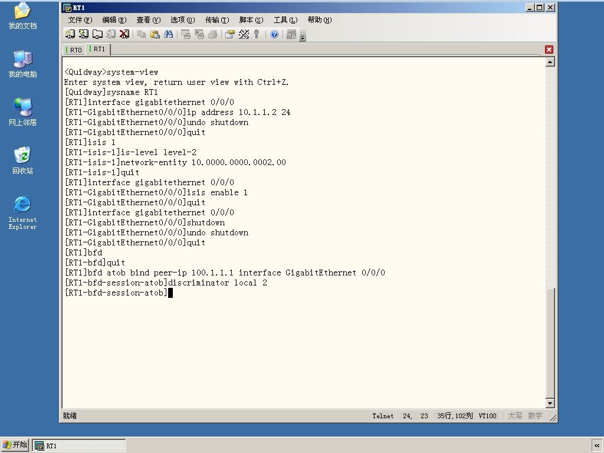Click the key icon for public key
This screenshot has width=604, height=453.
click(257, 34)
